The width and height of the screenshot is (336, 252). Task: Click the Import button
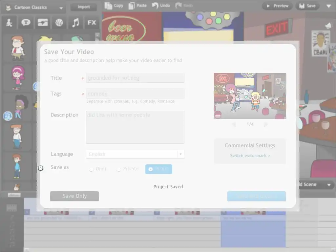tap(84, 7)
